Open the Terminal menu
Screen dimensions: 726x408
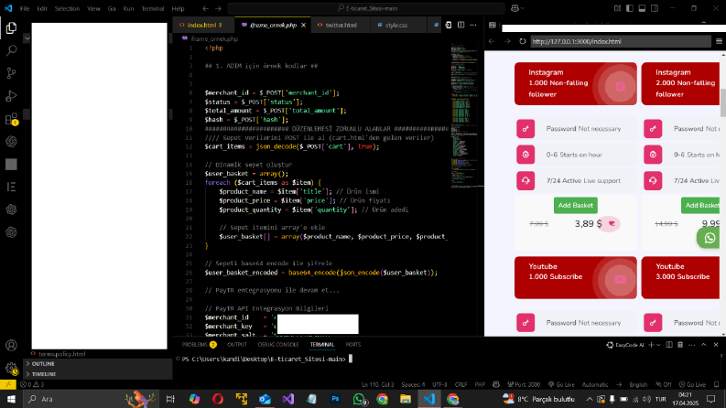153,8
